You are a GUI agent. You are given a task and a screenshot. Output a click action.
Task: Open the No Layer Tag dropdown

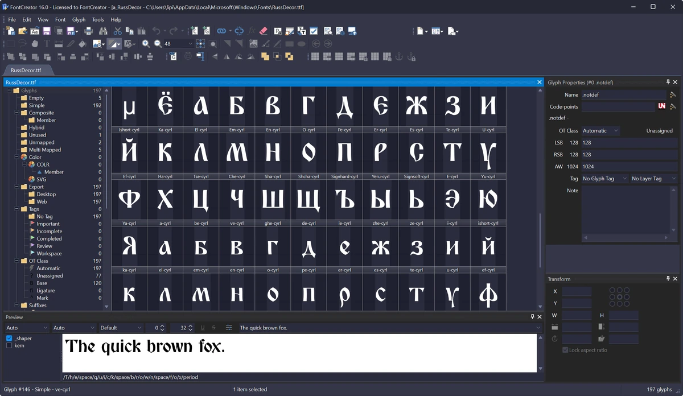coord(653,179)
